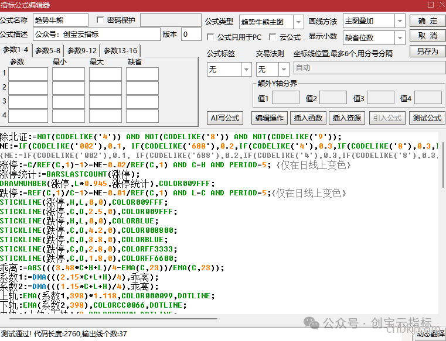Open the 显示小数 dropdown list
The image size is (446, 341).
click(x=400, y=37)
